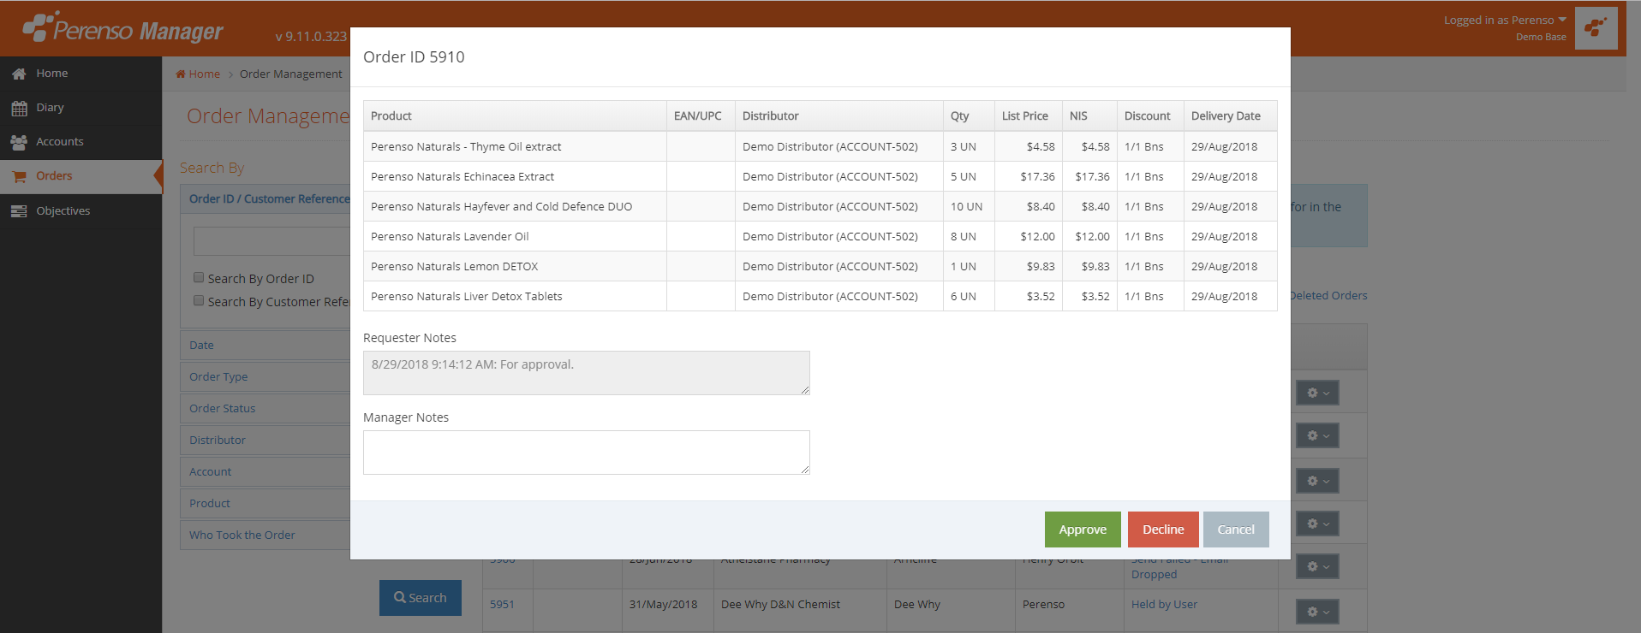Click the Discount column header
This screenshot has height=633, width=1641.
(1150, 115)
